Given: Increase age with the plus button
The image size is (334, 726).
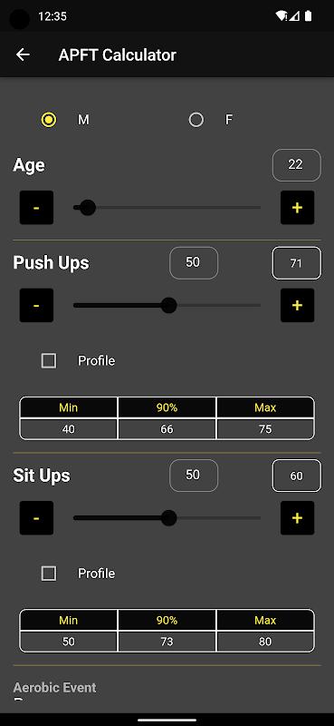Looking at the screenshot, I should click(x=297, y=208).
